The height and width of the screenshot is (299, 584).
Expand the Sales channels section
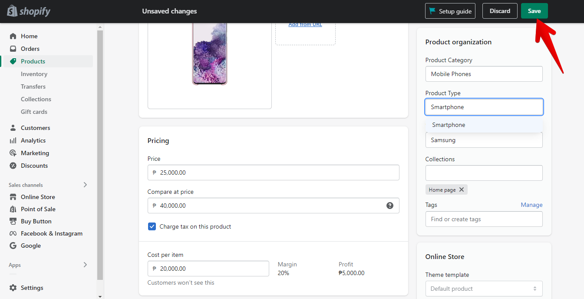pos(85,185)
